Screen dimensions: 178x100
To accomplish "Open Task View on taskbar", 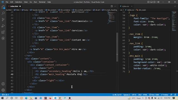I will coord(16,98).
